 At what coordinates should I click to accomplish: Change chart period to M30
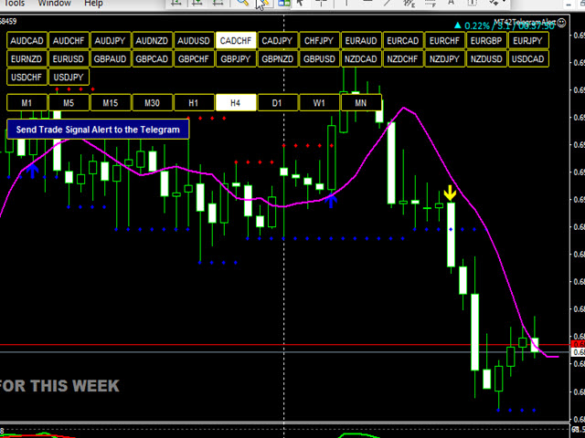tap(153, 103)
